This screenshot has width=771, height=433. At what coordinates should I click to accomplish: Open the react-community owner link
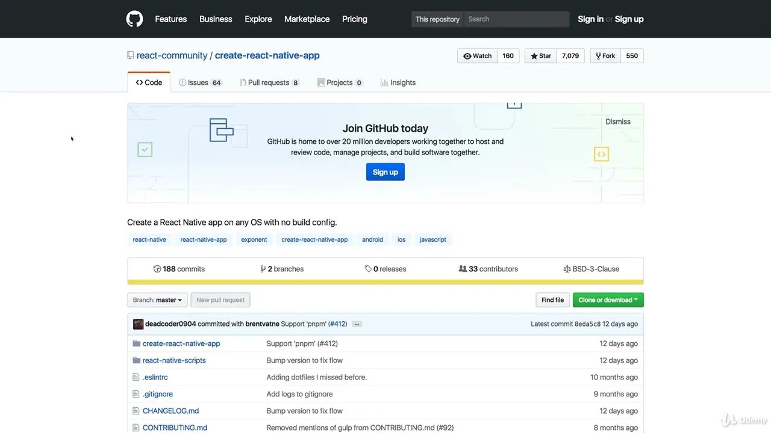172,55
